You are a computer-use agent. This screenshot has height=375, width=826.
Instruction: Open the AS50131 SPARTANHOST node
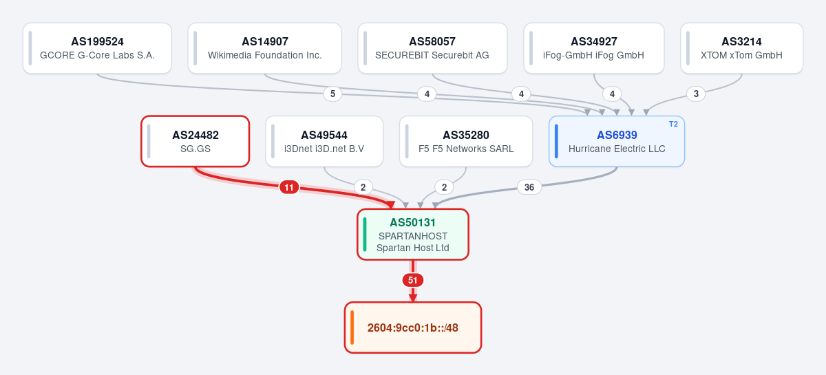413,235
